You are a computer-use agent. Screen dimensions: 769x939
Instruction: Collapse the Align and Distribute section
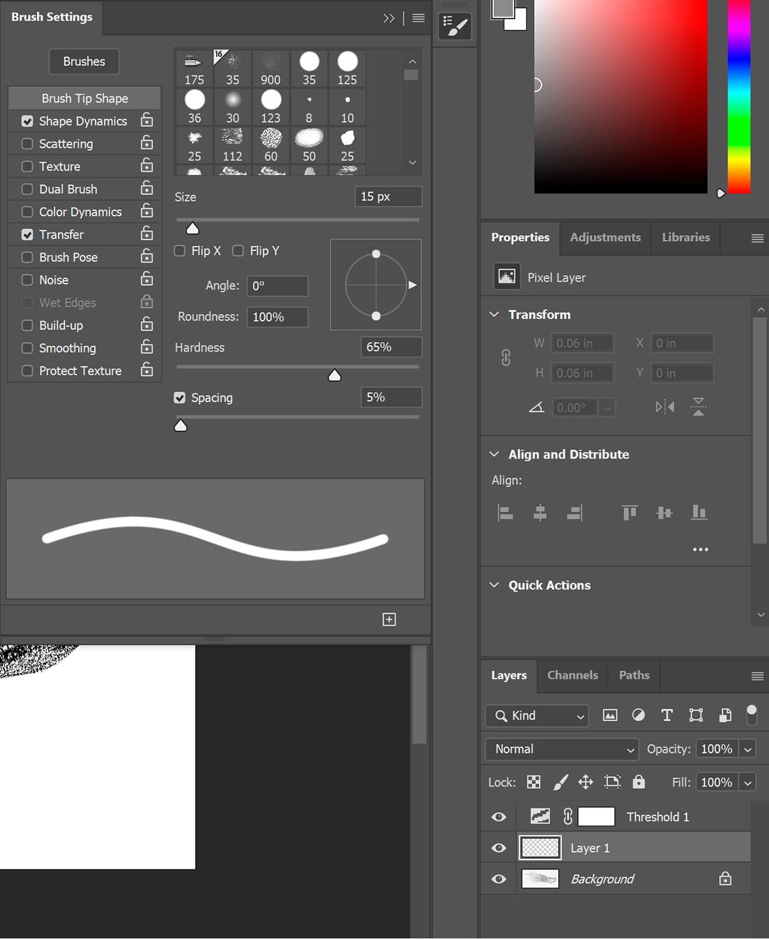point(494,454)
